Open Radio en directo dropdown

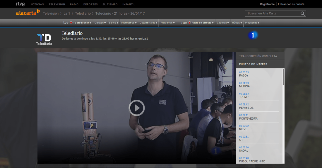(202, 23)
